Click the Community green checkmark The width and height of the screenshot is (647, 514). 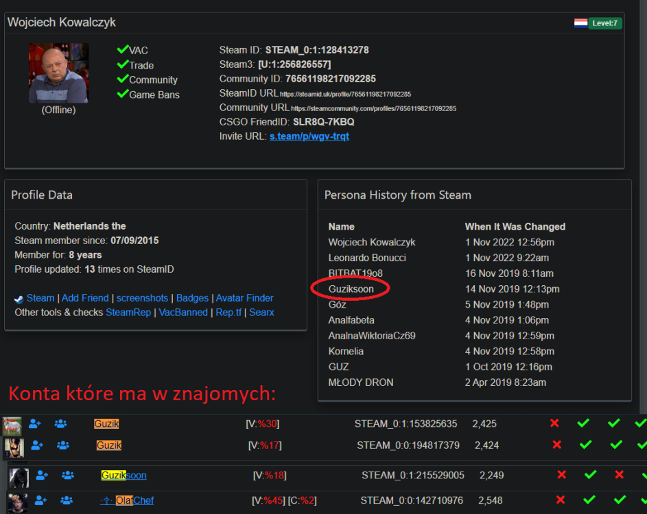123,79
